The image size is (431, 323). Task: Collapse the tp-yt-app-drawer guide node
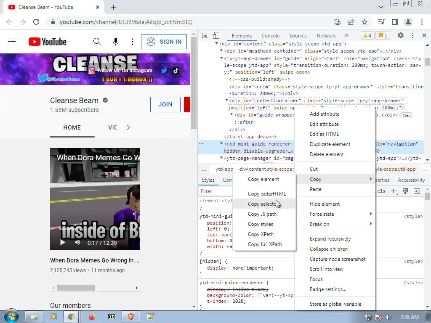click(221, 58)
